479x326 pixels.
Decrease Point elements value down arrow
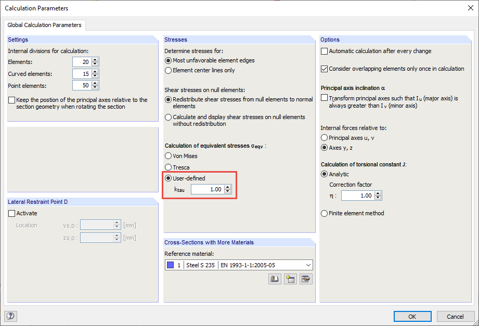pos(95,87)
